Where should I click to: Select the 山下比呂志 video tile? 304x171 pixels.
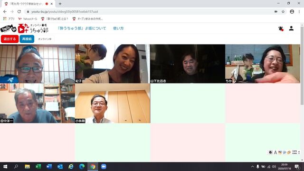pyautogui.click(x=188, y=64)
